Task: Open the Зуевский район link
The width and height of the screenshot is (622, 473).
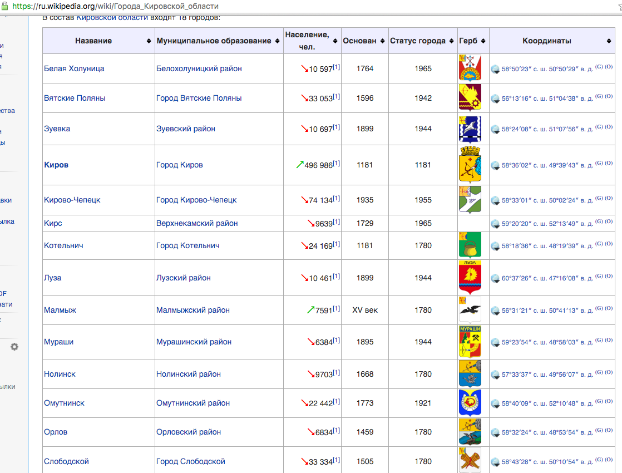Action: coord(186,129)
